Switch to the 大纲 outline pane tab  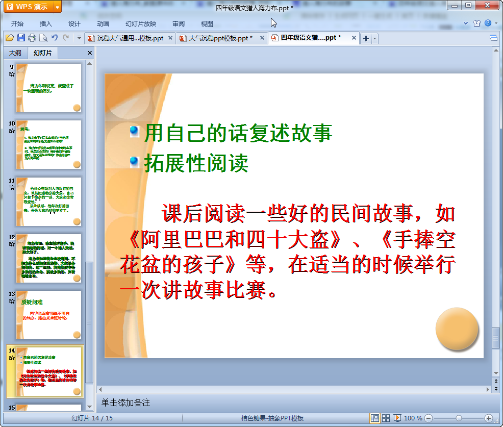point(15,53)
